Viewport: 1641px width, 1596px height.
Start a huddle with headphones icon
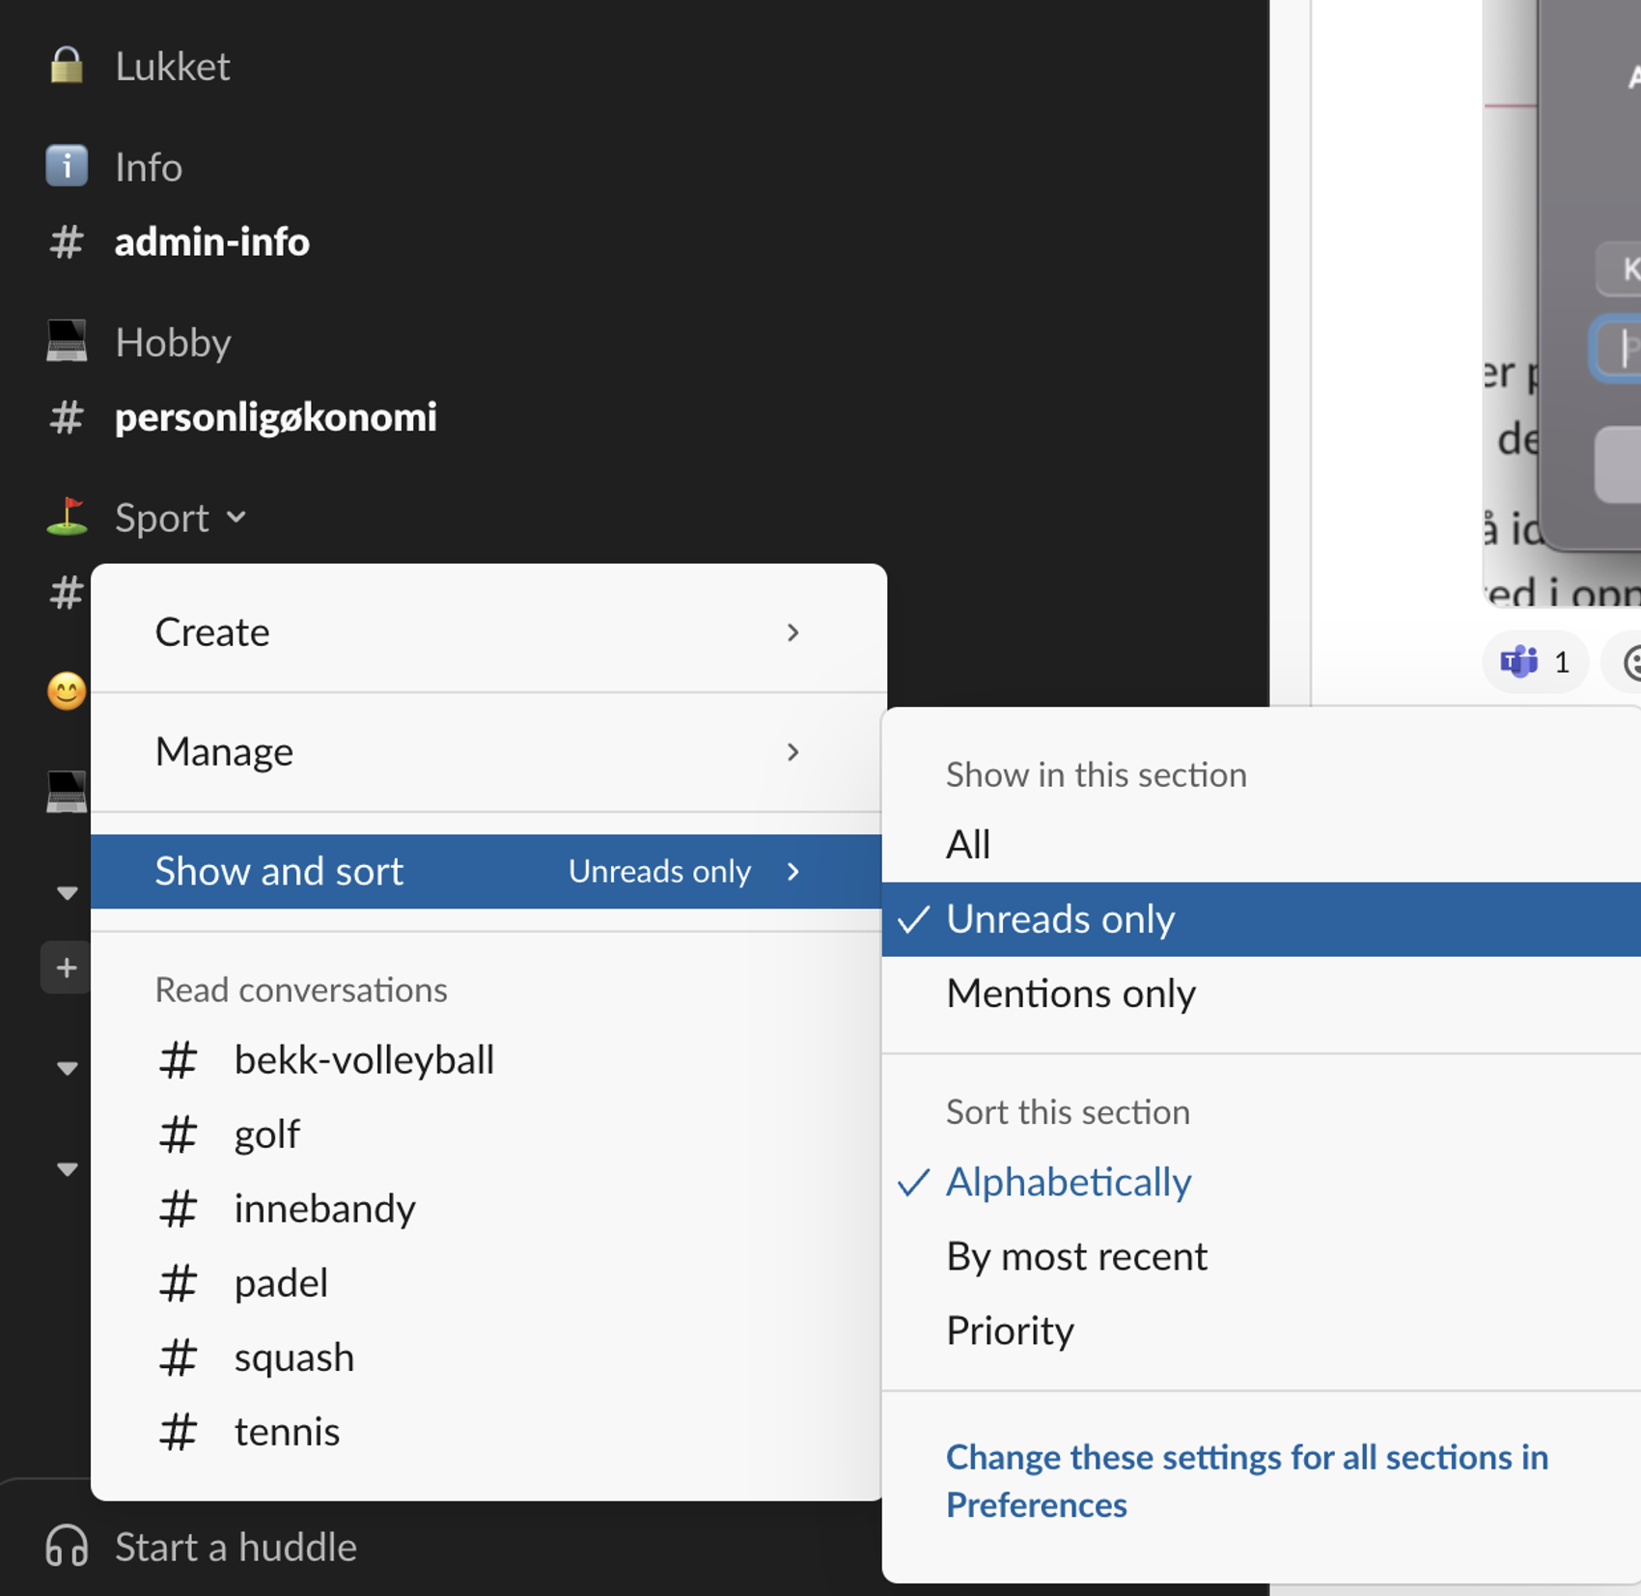(x=201, y=1547)
